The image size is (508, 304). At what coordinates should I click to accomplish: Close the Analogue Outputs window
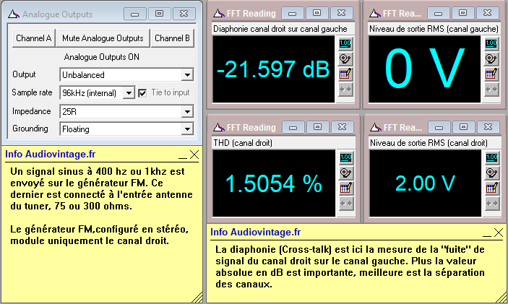coord(184,14)
